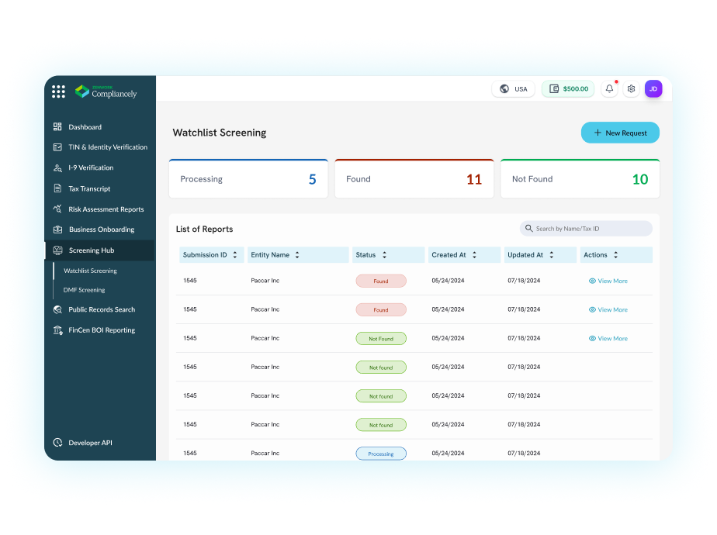
Task: Click the notification bell icon
Action: [609, 89]
